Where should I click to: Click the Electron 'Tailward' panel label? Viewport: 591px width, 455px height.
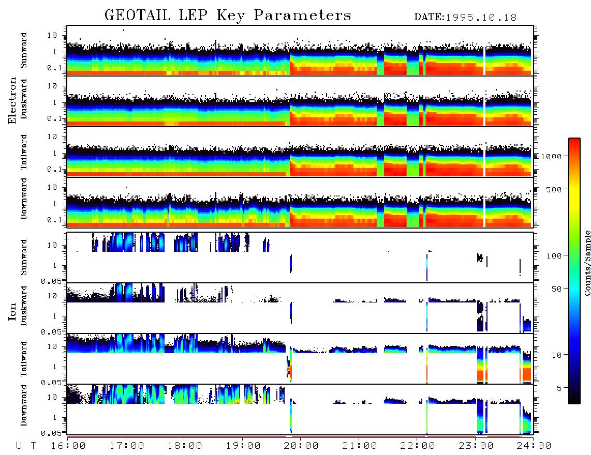pyautogui.click(x=24, y=152)
